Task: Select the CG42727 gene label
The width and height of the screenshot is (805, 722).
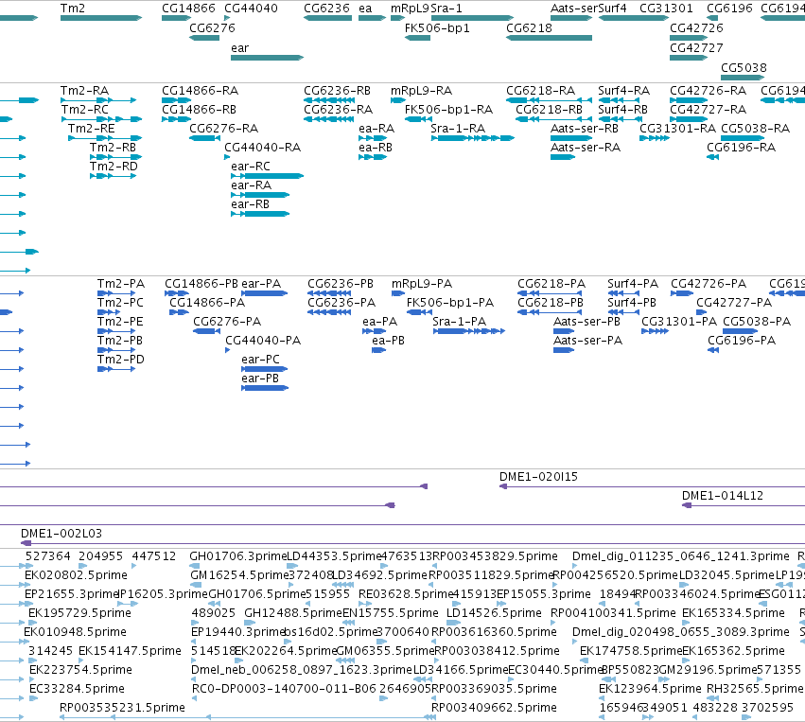Action: pyautogui.click(x=696, y=47)
